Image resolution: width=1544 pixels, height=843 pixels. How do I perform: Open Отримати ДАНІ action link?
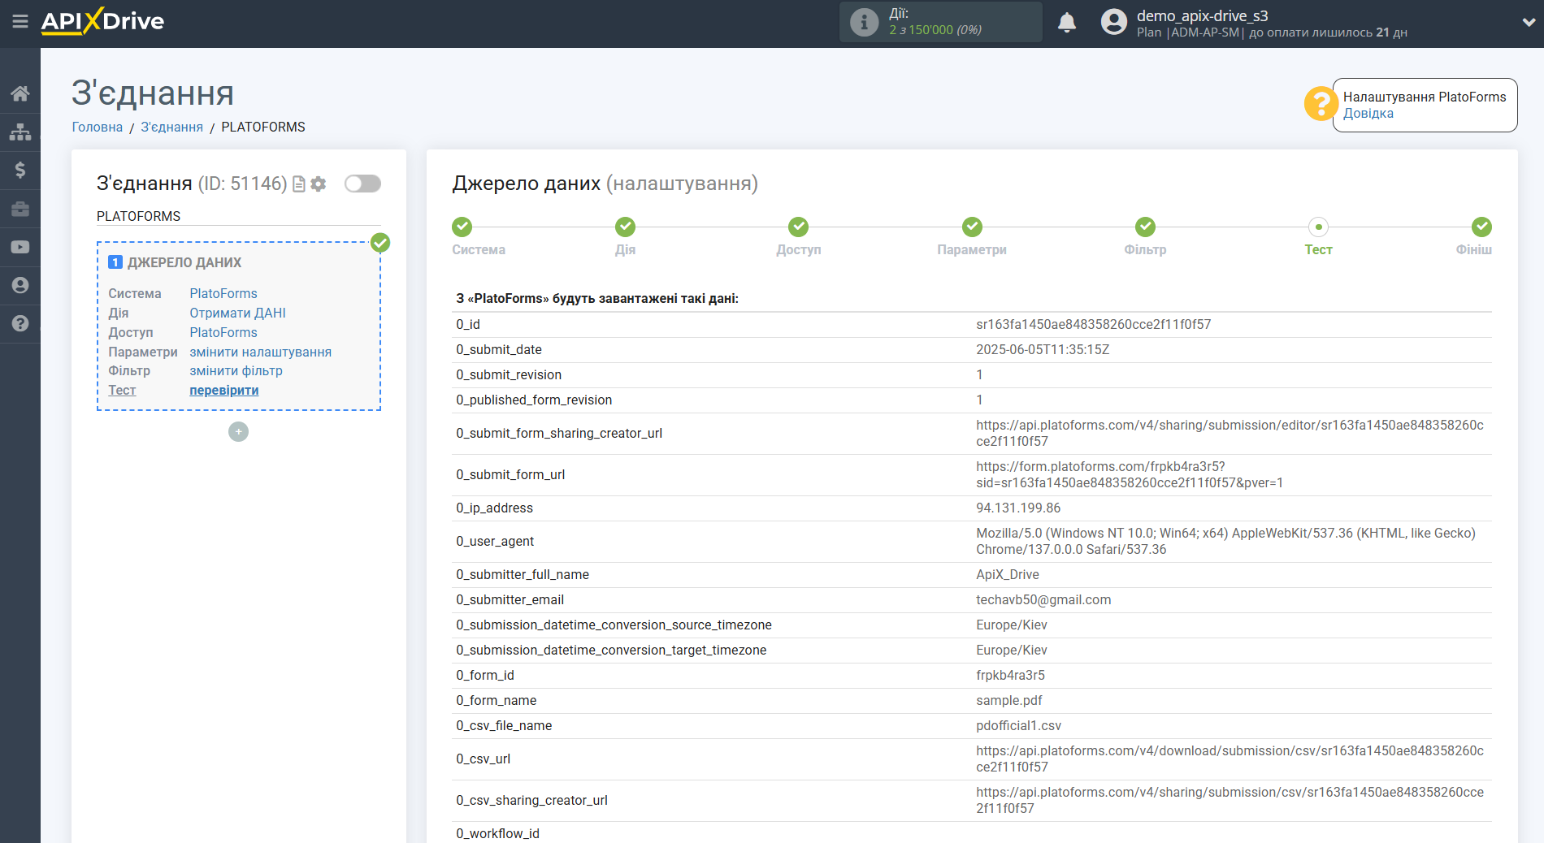[x=237, y=313]
